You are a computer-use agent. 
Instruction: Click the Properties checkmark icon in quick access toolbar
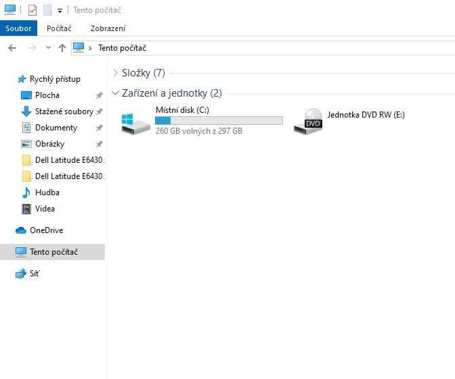point(32,10)
